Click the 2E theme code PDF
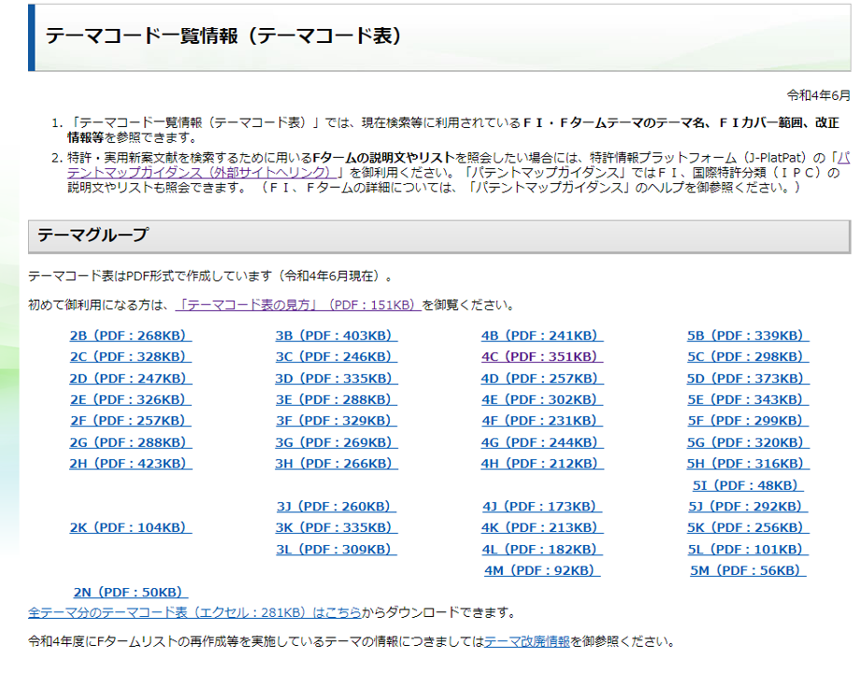The height and width of the screenshot is (673, 860). [x=131, y=399]
